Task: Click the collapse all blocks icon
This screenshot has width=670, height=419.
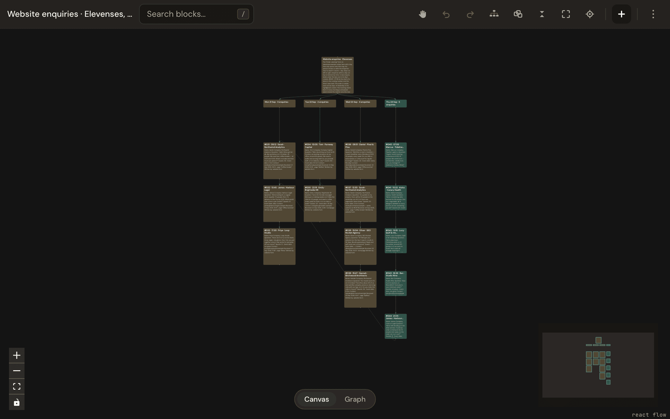Action: pos(542,14)
